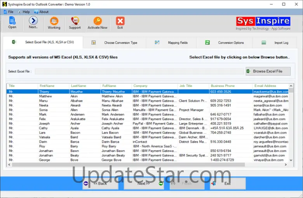
Task: Click the LastName column header
Action: [x=85, y=86]
